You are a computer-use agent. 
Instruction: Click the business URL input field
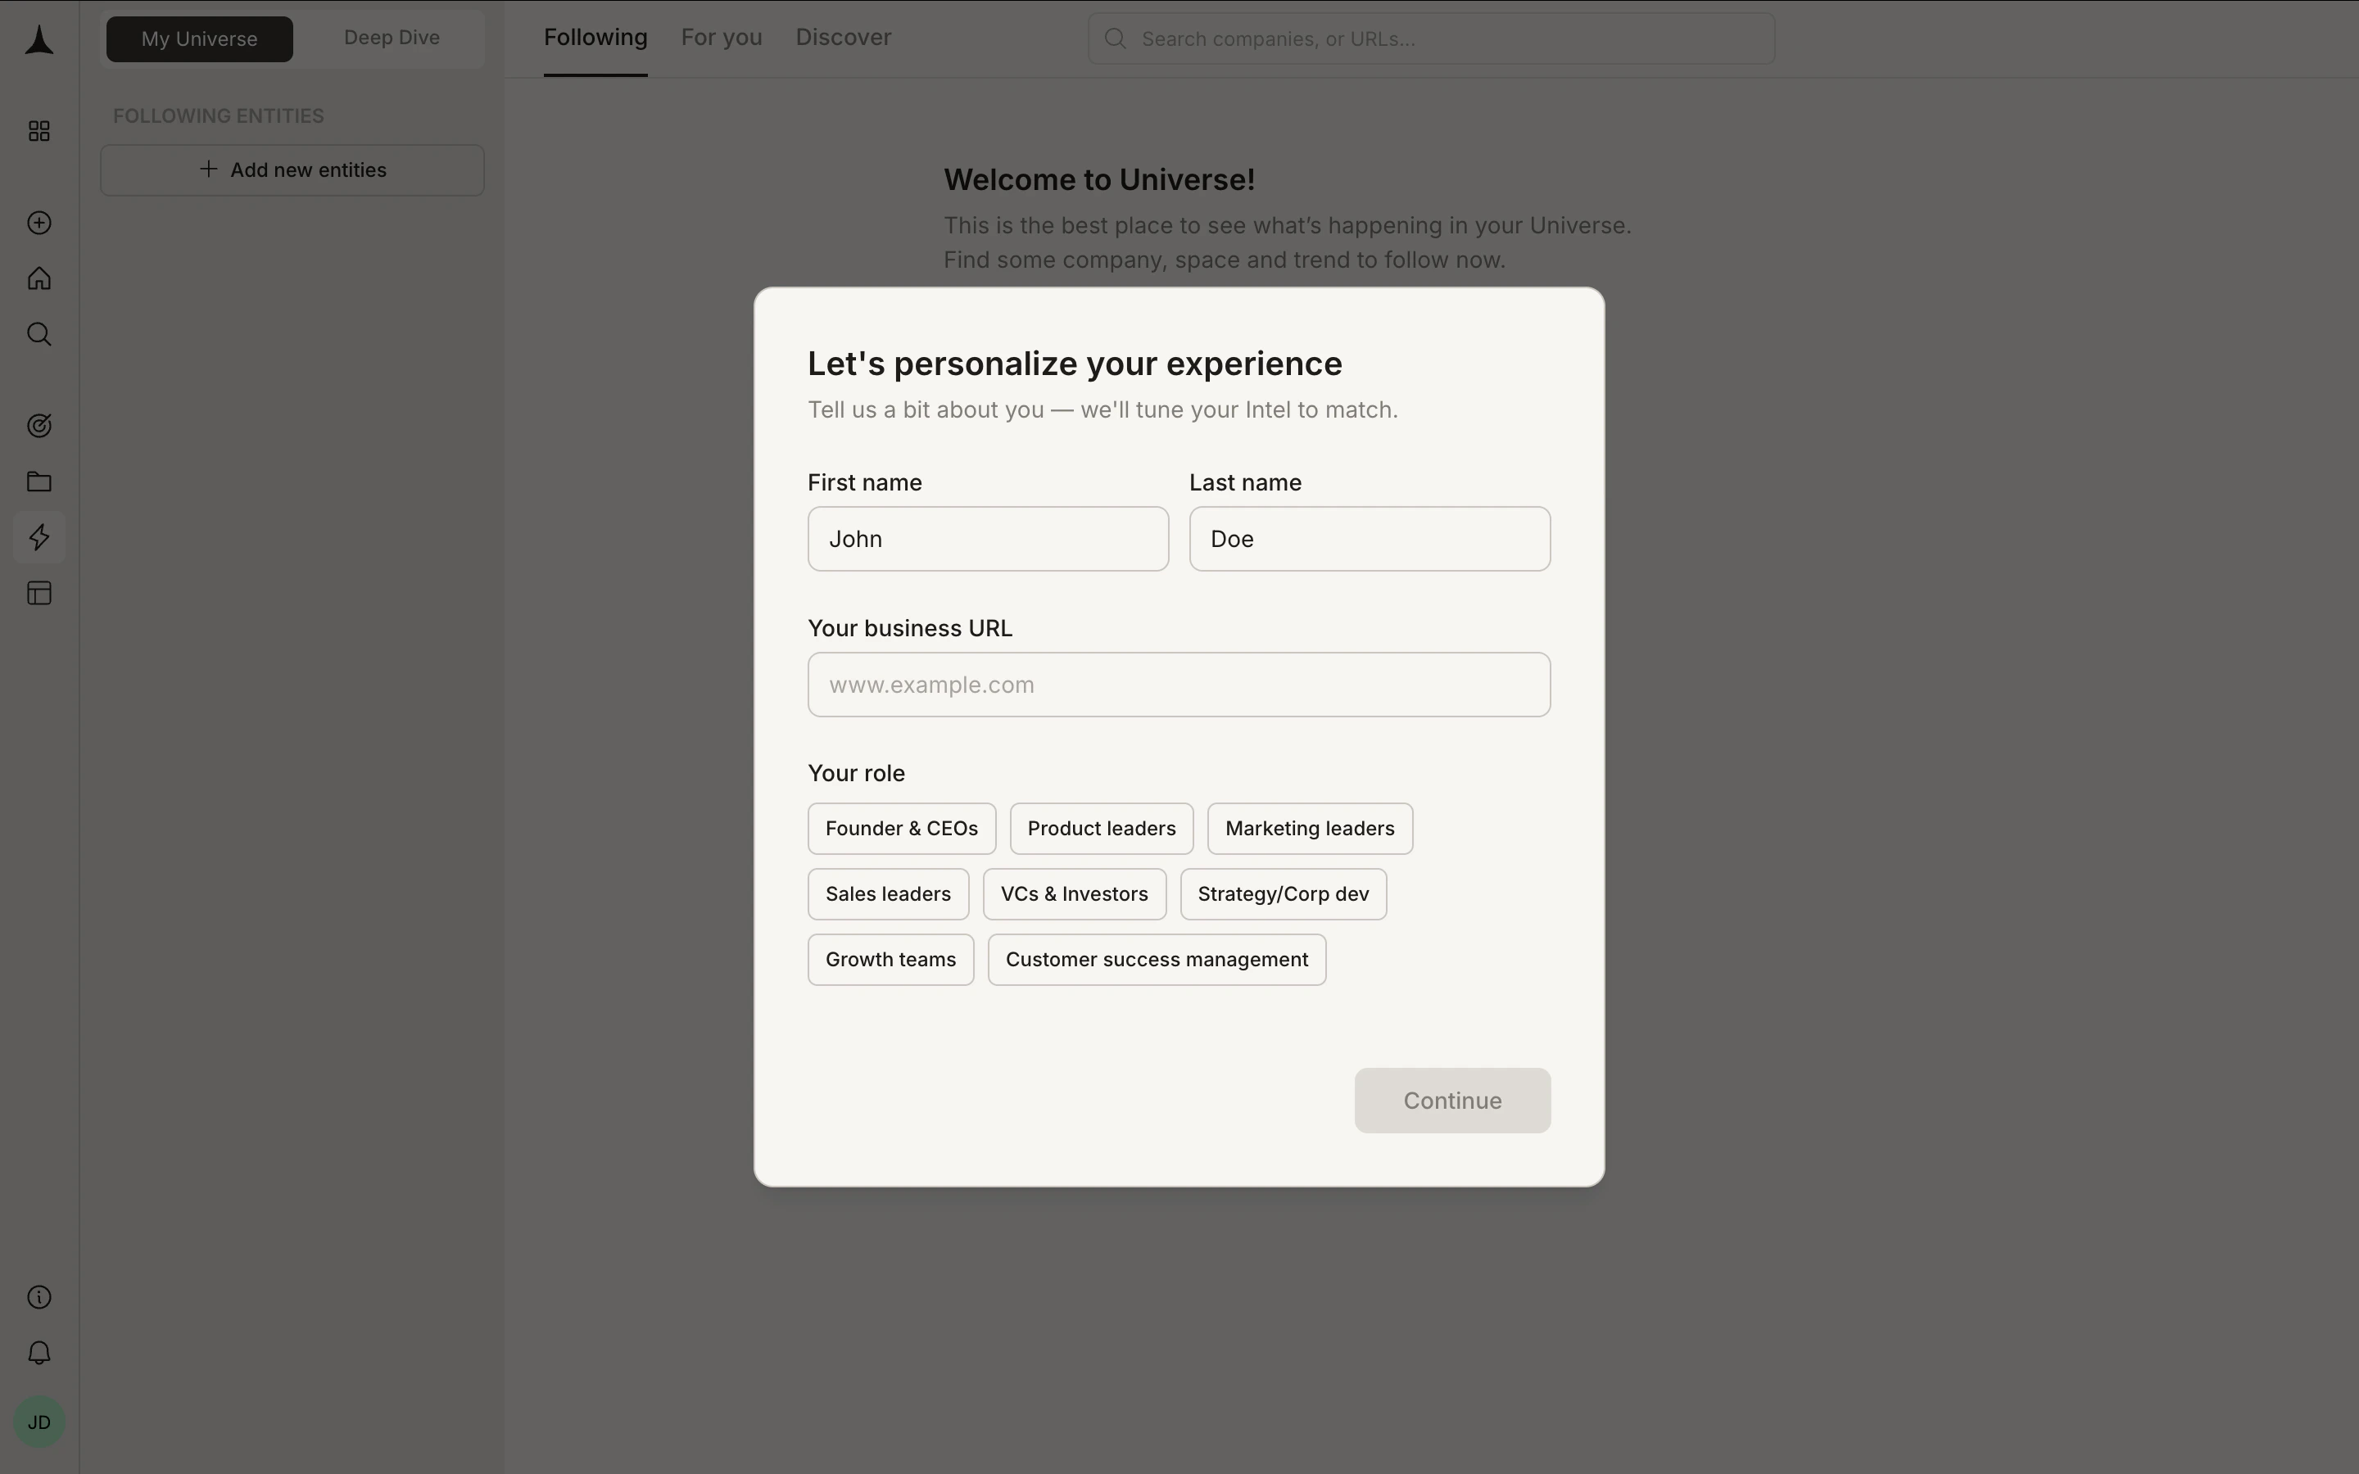[x=1179, y=685]
